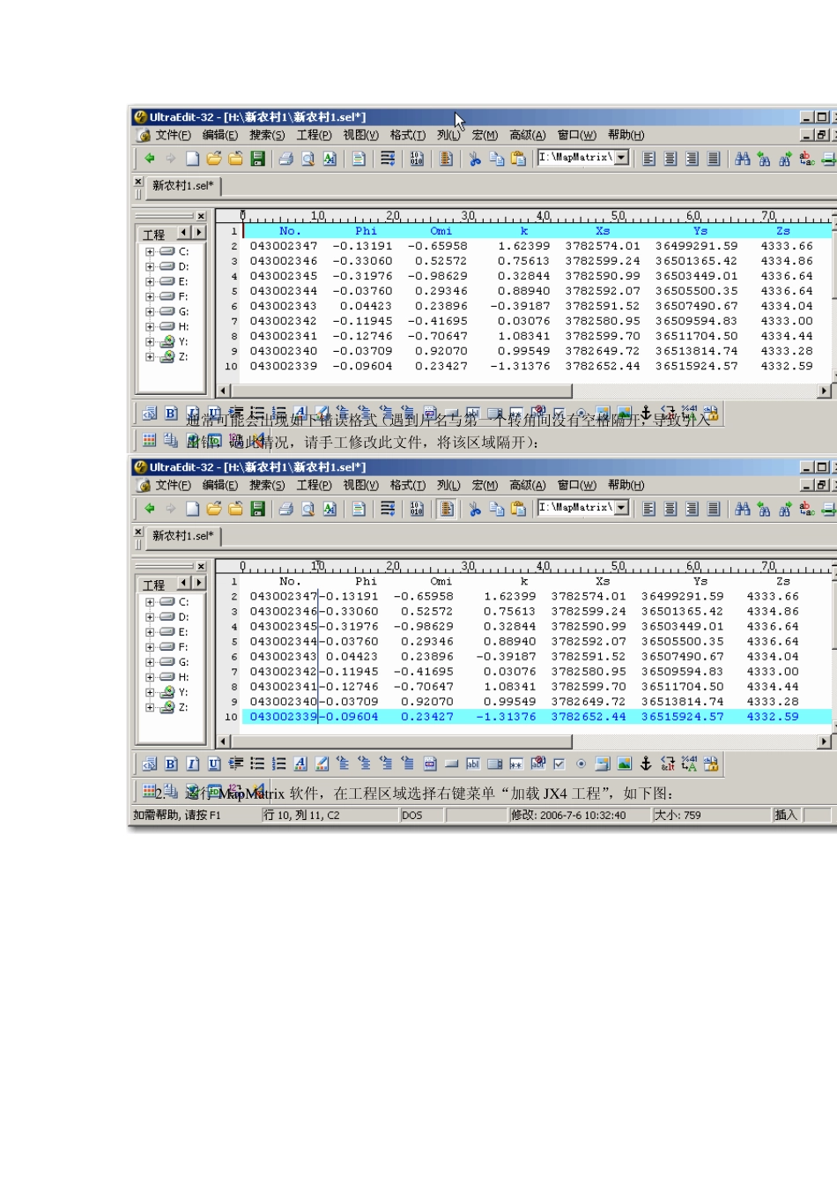Select 新农村1.sel* tab in lower window
Screen dimensions: 837x1185
click(x=183, y=536)
